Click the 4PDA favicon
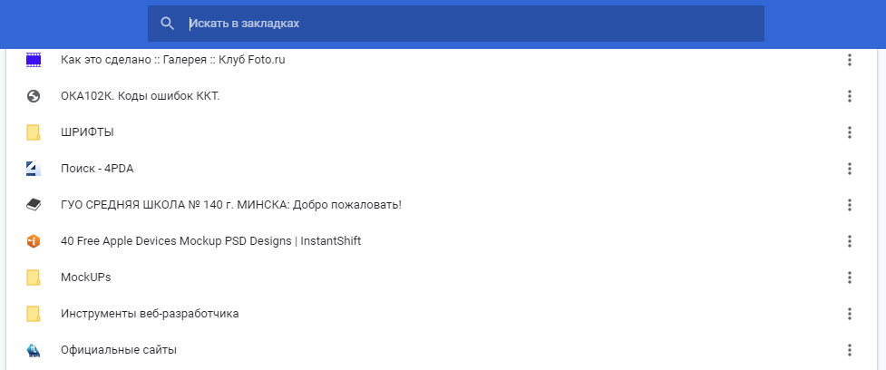The image size is (886, 370). [34, 169]
